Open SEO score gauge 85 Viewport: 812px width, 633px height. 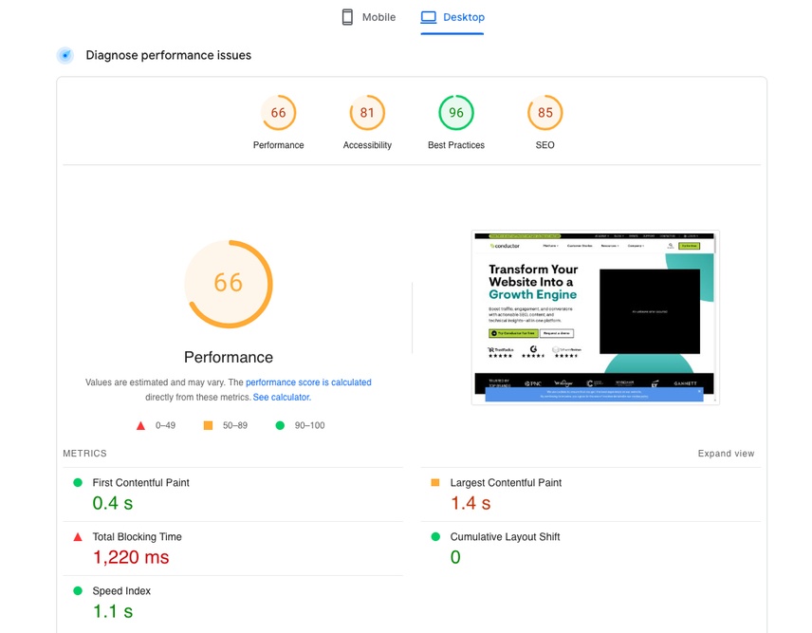(544, 112)
